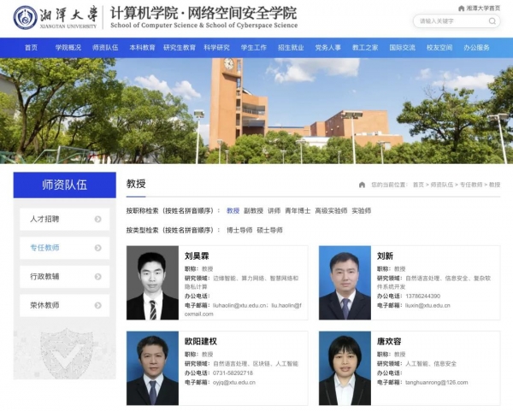Viewport: 513px width, 411px height.
Task: Go to 首页 in navigation bar
Action: point(31,48)
